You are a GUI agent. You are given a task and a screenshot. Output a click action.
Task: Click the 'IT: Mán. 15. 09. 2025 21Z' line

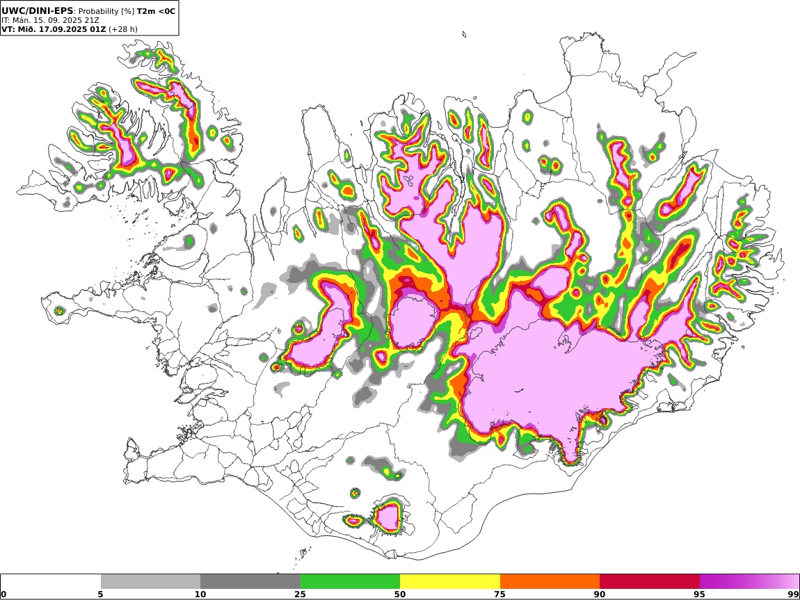point(50,20)
